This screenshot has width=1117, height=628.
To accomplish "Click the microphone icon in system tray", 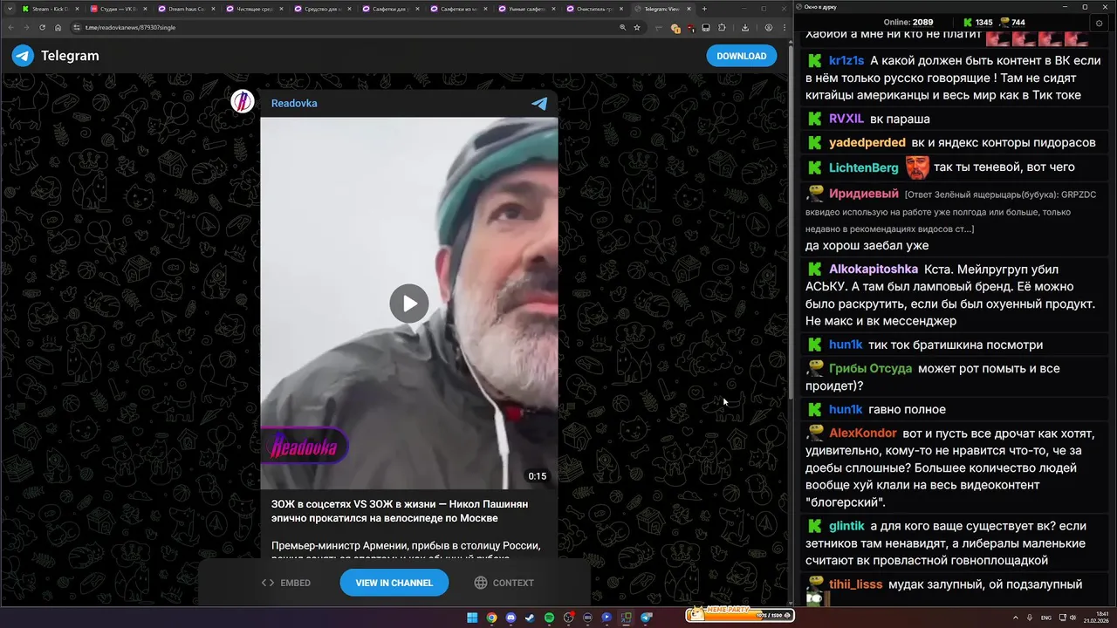I will click(x=1031, y=618).
